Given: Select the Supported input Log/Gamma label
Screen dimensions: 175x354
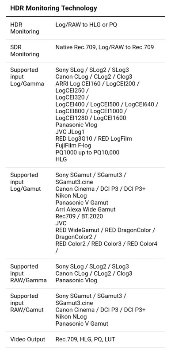Looking at the screenshot, I should 27,77.
